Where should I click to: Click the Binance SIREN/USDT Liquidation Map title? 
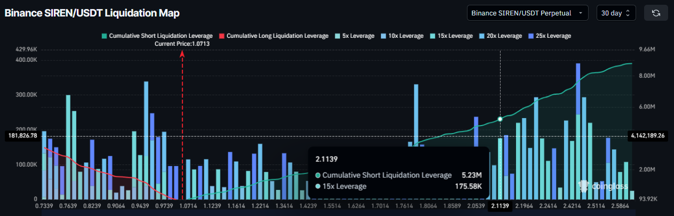92,13
